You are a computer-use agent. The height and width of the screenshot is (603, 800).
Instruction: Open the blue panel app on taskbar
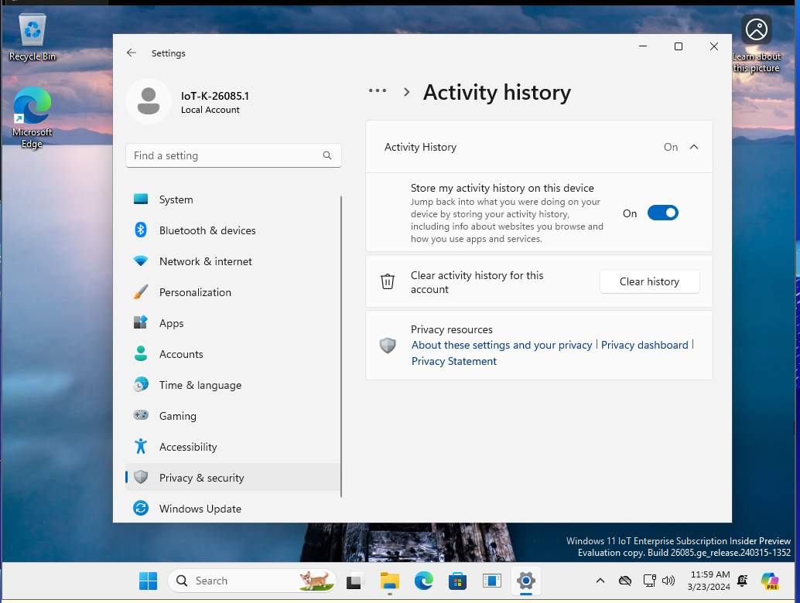point(492,581)
